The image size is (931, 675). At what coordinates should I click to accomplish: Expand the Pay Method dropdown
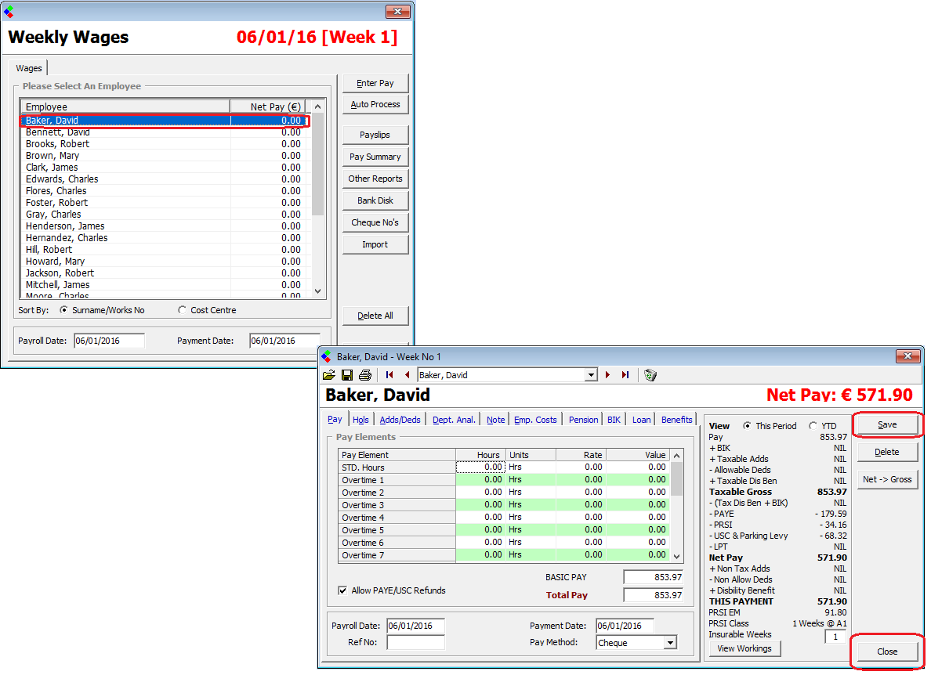[x=669, y=643]
